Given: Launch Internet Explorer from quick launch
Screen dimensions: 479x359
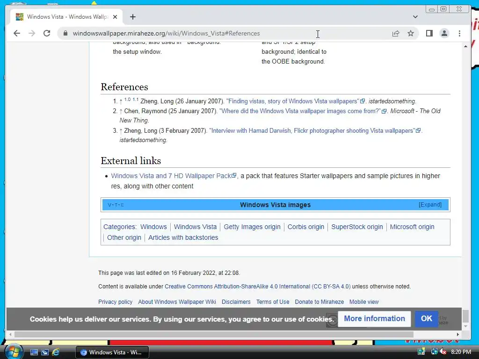Looking at the screenshot, I should coord(56,352).
